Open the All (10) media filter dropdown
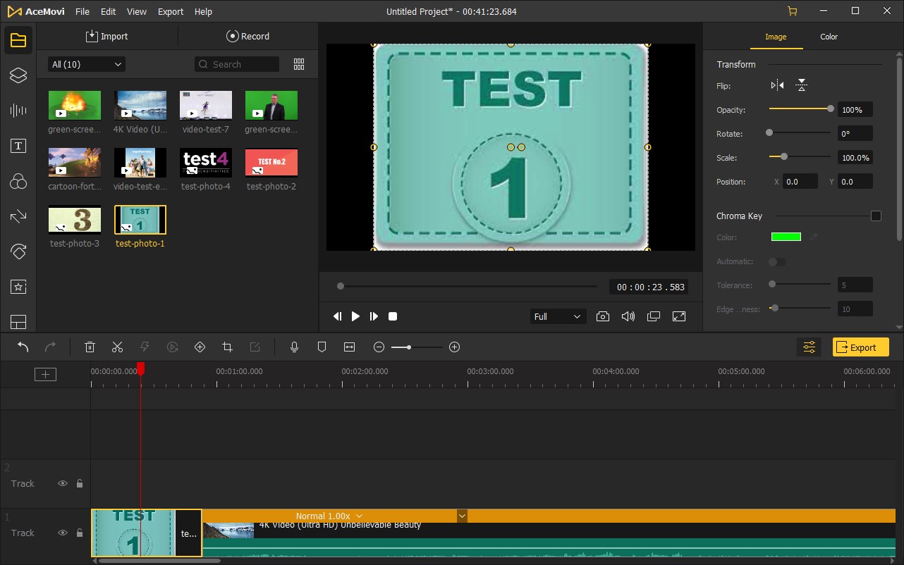904x565 pixels. click(x=86, y=64)
